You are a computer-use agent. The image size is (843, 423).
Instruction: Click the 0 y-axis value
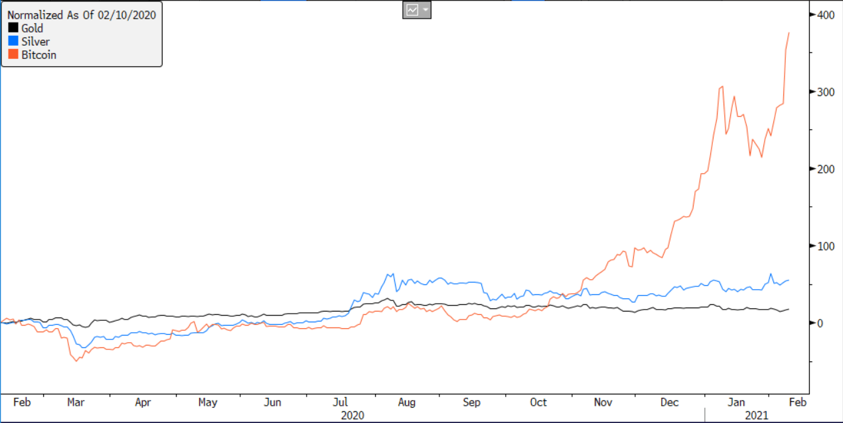tap(820, 323)
